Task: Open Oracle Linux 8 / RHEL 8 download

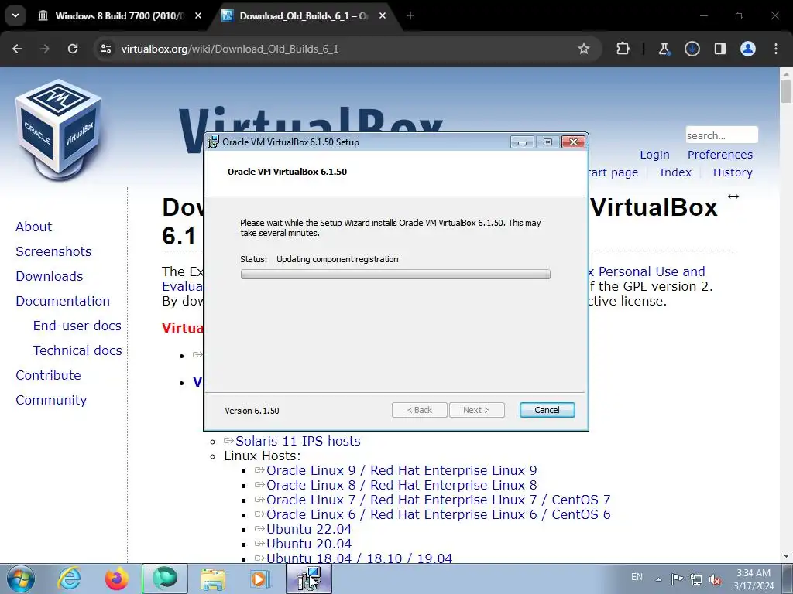Action: (x=402, y=485)
